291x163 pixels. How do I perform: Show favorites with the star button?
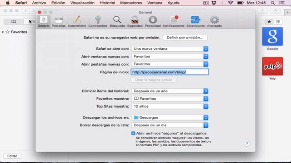click(x=269, y=22)
